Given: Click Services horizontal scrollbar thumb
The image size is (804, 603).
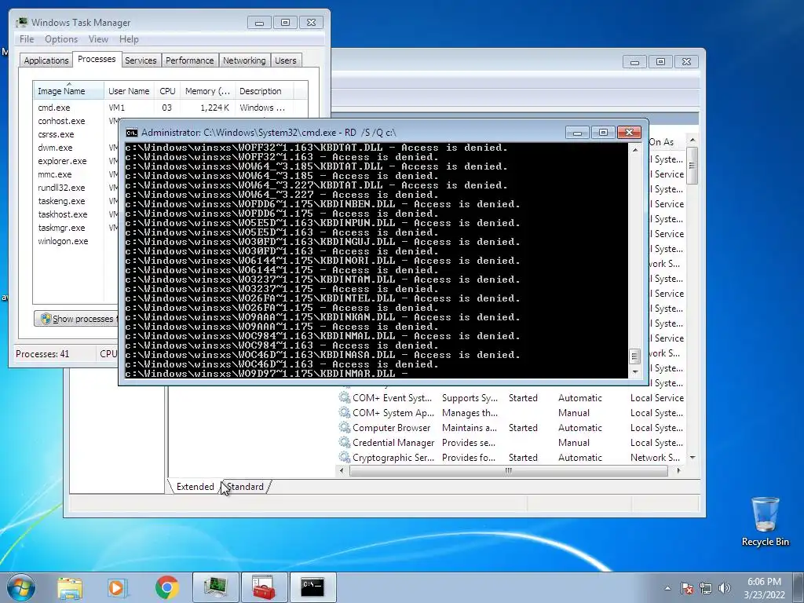Looking at the screenshot, I should point(508,471).
